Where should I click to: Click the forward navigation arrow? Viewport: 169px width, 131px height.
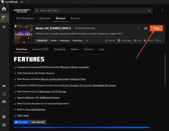[x=27, y=2]
